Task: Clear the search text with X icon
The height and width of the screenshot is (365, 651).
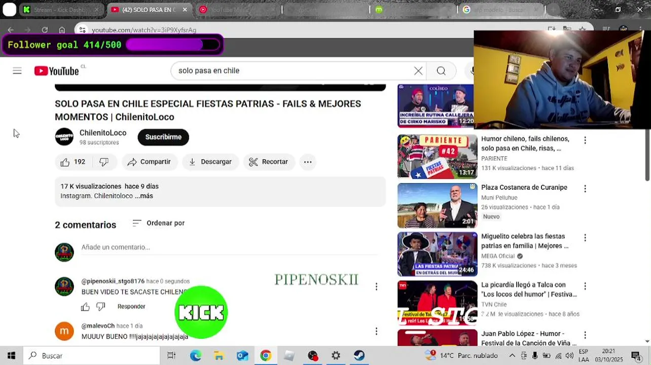Action: point(418,71)
